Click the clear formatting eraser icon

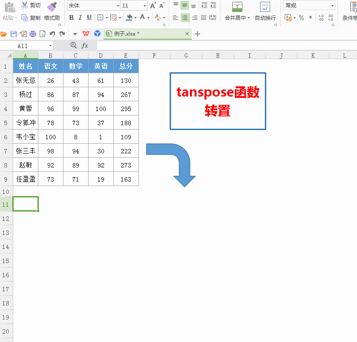157,17
